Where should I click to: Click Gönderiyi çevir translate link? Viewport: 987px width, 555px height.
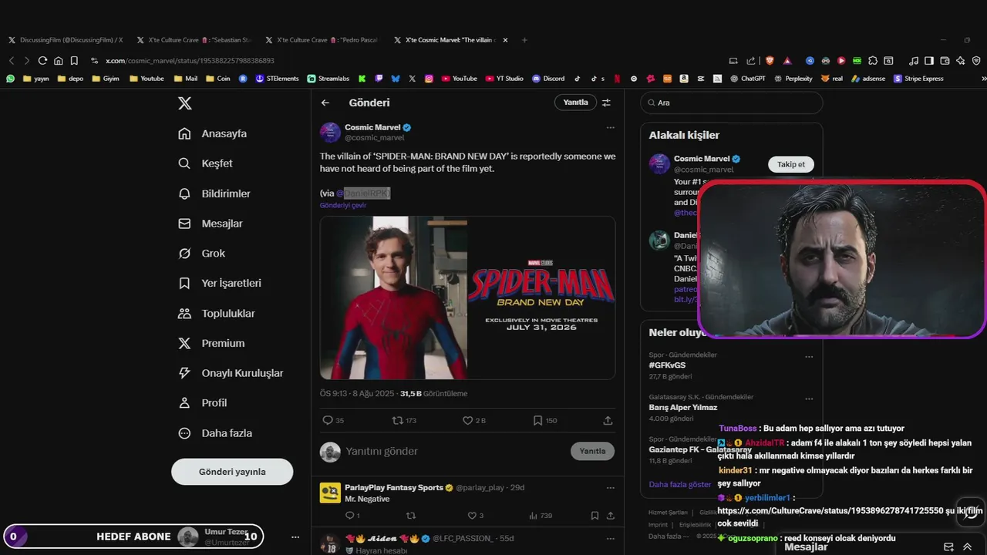(343, 206)
